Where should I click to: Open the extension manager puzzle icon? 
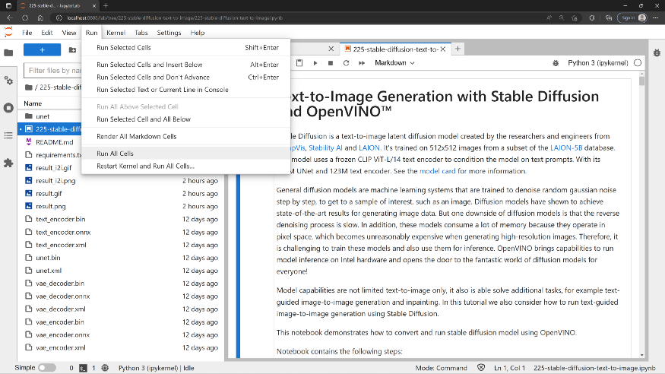pos(8,163)
